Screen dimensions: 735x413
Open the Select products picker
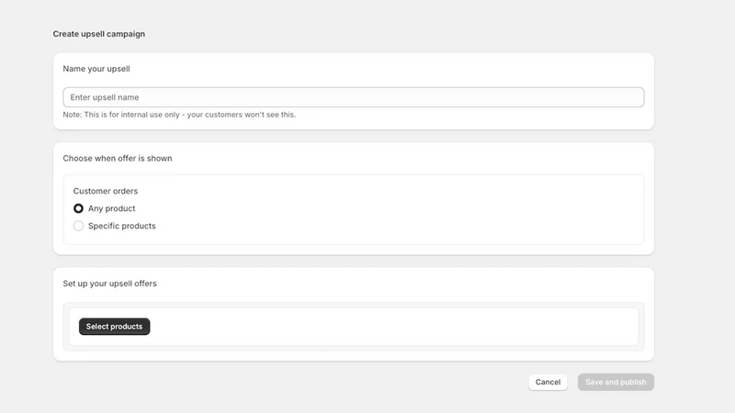click(x=114, y=327)
